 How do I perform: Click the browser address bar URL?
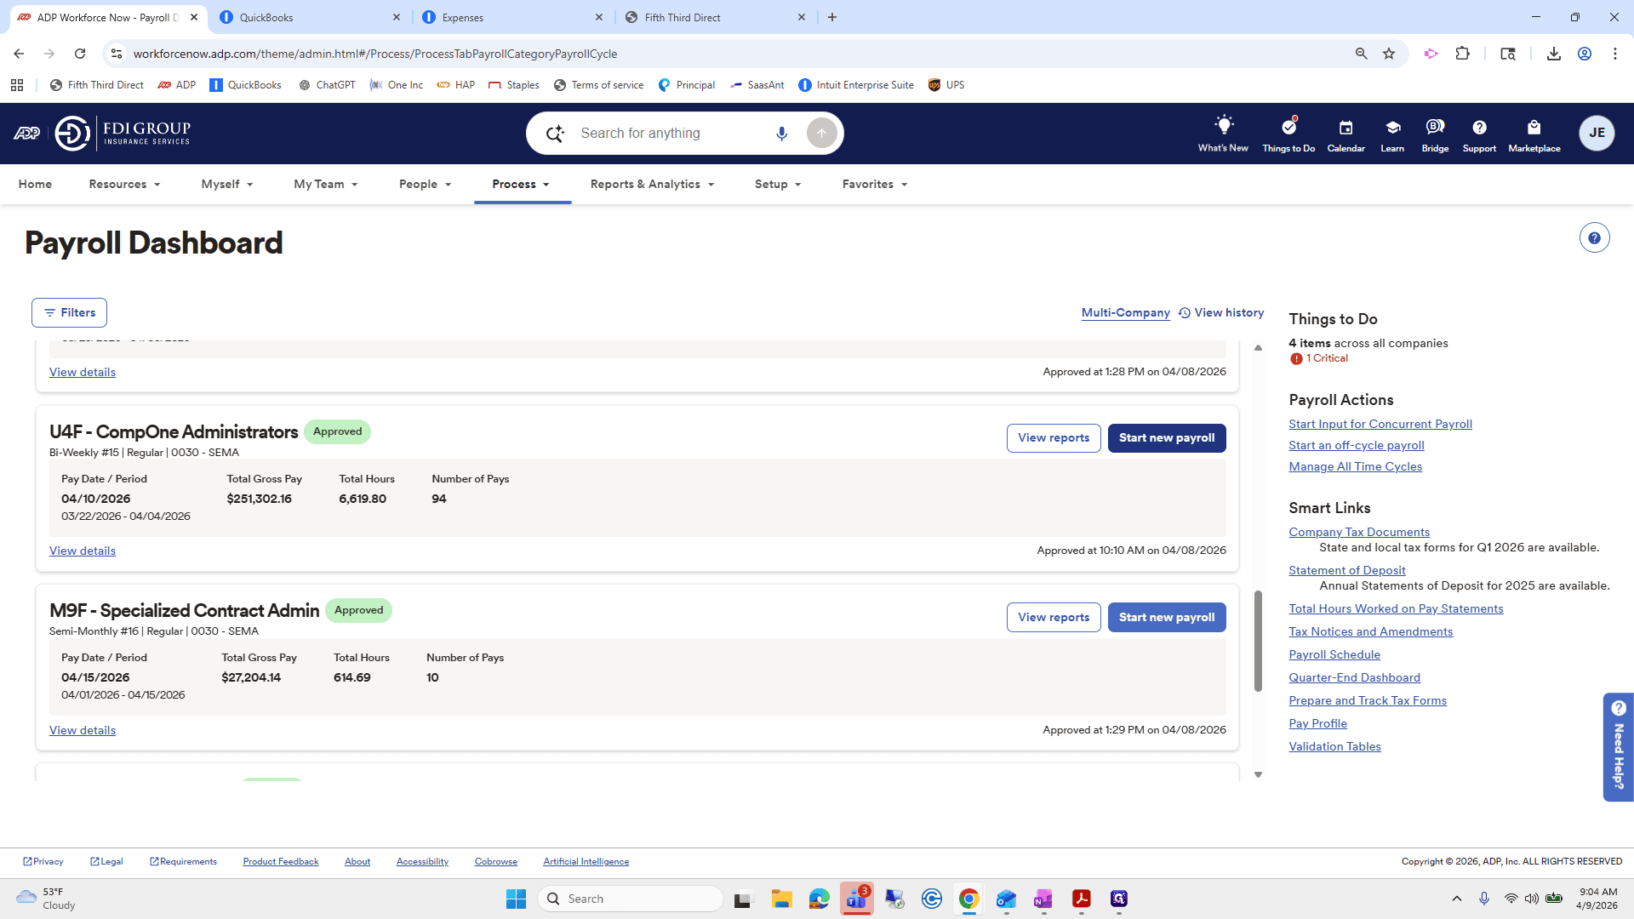click(x=375, y=54)
